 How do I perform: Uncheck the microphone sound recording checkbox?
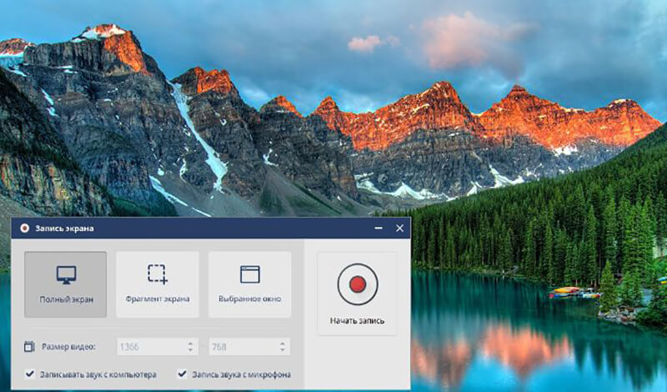tap(182, 374)
